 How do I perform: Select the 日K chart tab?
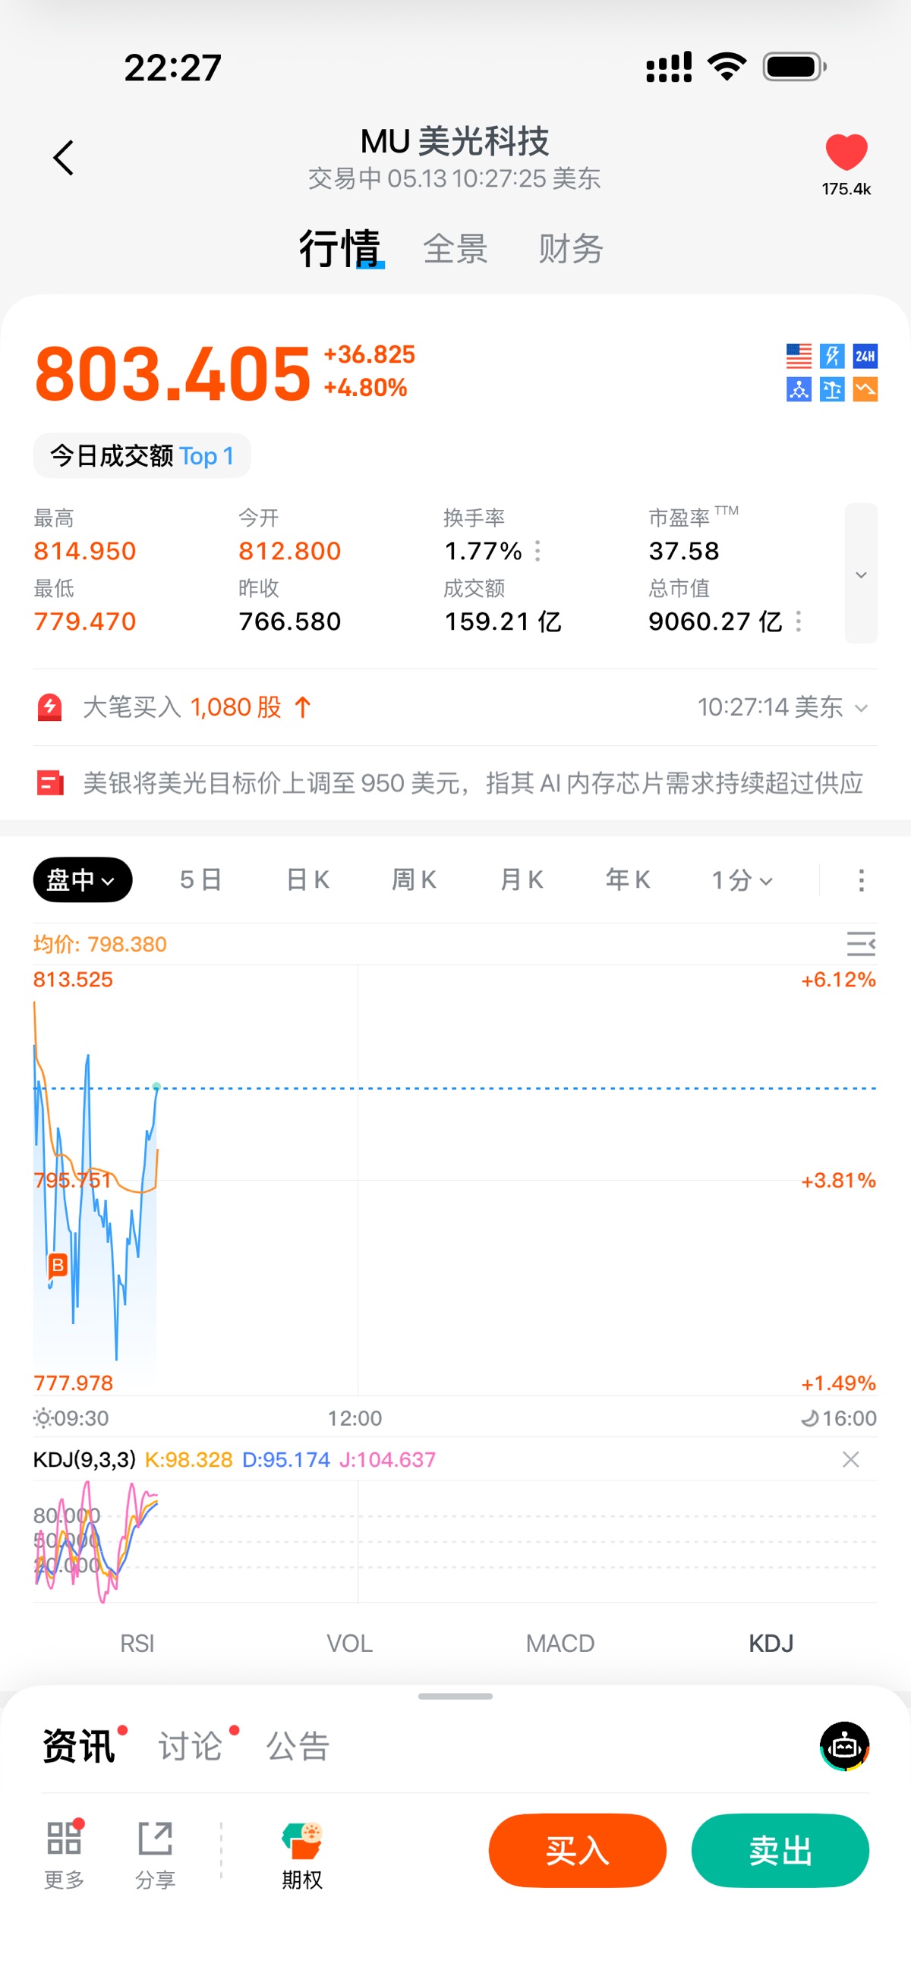tap(307, 879)
